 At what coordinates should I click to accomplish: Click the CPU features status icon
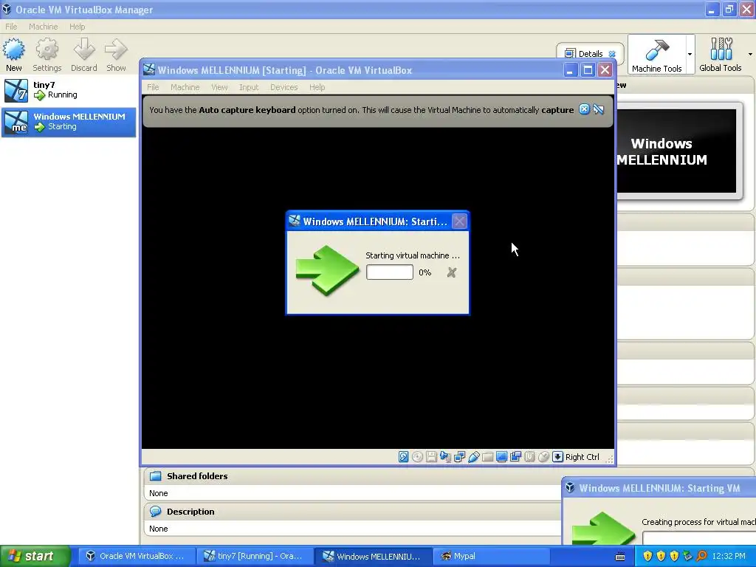pos(529,456)
